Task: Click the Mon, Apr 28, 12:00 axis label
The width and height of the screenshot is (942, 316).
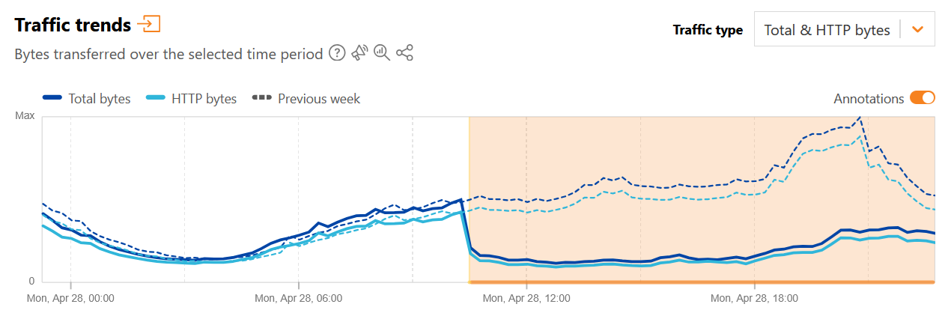Action: (x=526, y=298)
